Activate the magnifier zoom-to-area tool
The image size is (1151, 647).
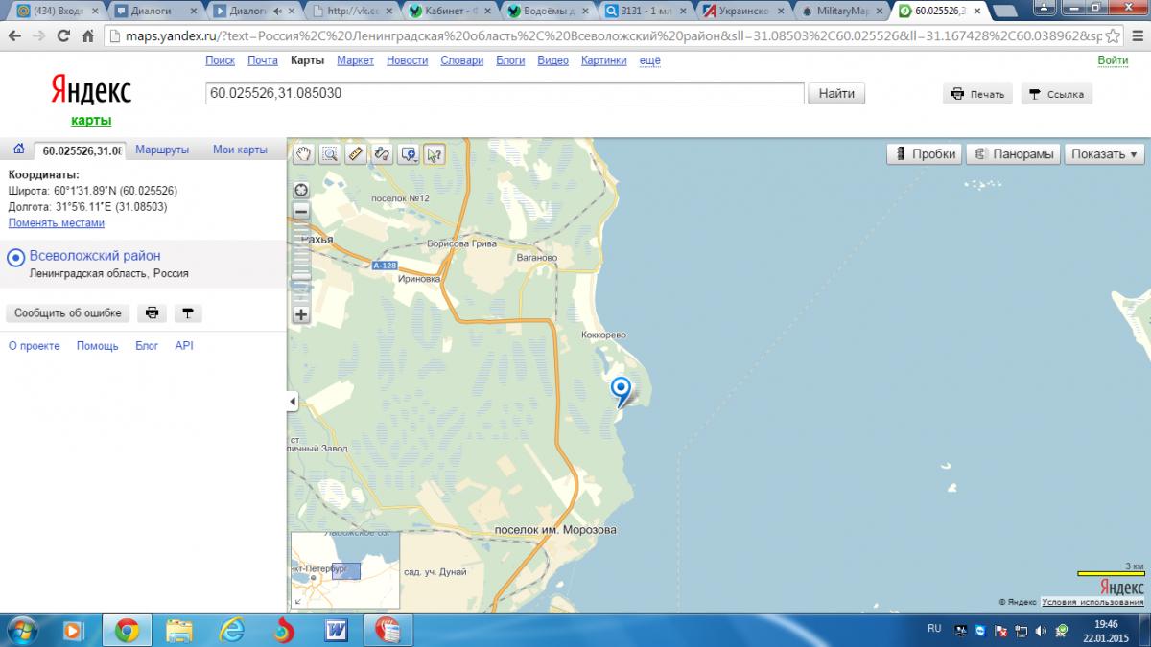point(329,154)
